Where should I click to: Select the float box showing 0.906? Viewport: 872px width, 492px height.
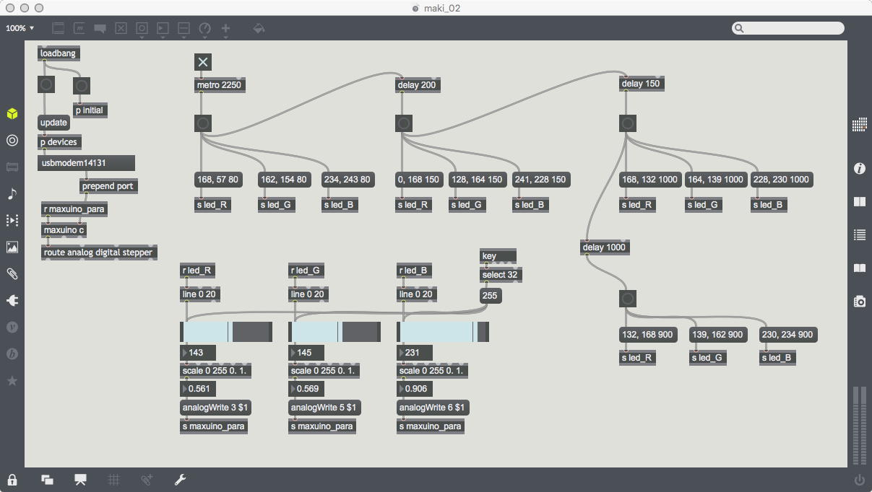coord(414,389)
